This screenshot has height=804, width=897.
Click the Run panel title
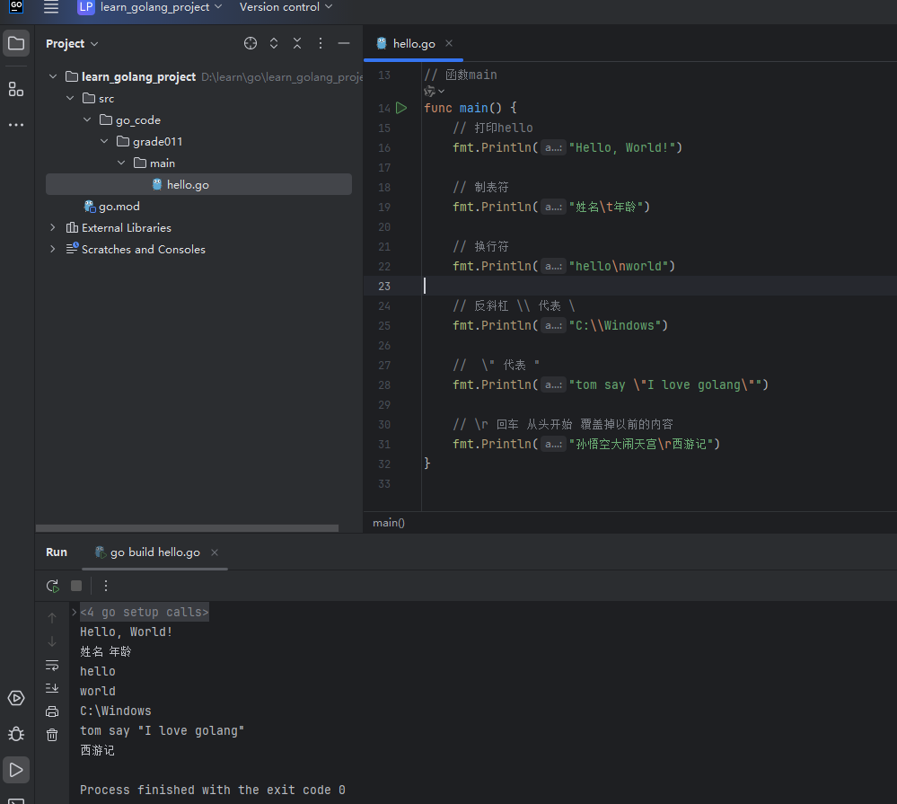pyautogui.click(x=56, y=552)
